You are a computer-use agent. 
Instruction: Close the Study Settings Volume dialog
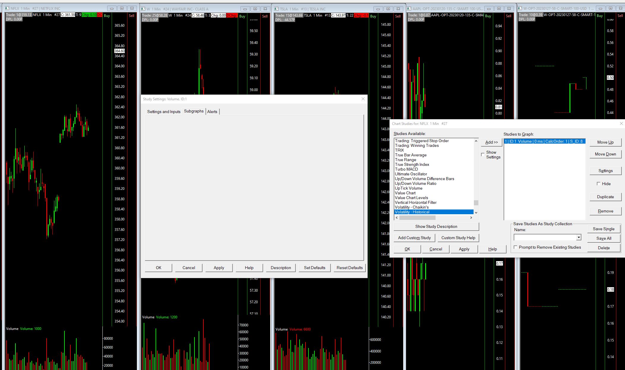click(x=363, y=99)
